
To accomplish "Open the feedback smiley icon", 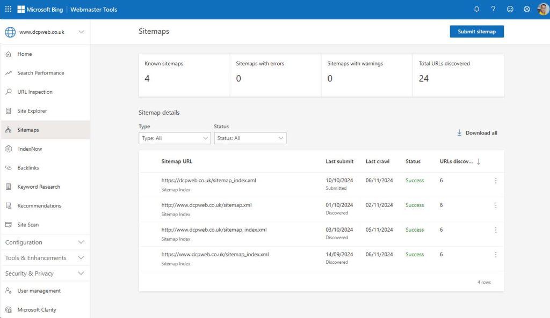I will [510, 9].
